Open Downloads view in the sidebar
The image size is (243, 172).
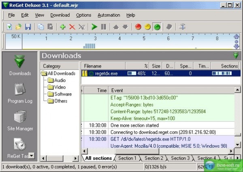pyautogui.click(x=20, y=66)
